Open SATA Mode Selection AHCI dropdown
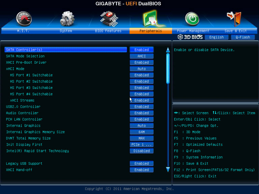259x194 pixels. (142, 56)
